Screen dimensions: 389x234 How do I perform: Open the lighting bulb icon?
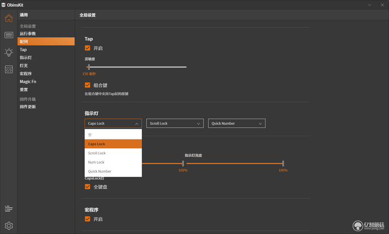pos(9,52)
